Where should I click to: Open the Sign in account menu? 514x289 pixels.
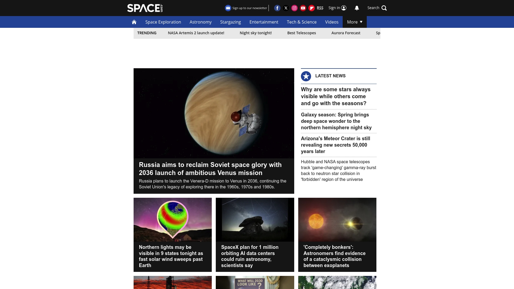tap(337, 8)
